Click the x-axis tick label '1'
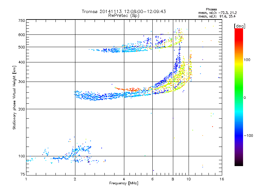The height and width of the screenshot is (195, 261). coord(26,179)
